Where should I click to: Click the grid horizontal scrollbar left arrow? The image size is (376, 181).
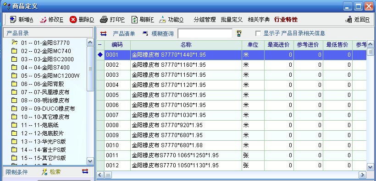100,175
